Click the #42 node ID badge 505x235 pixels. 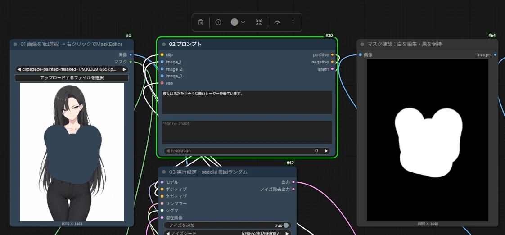(290, 163)
